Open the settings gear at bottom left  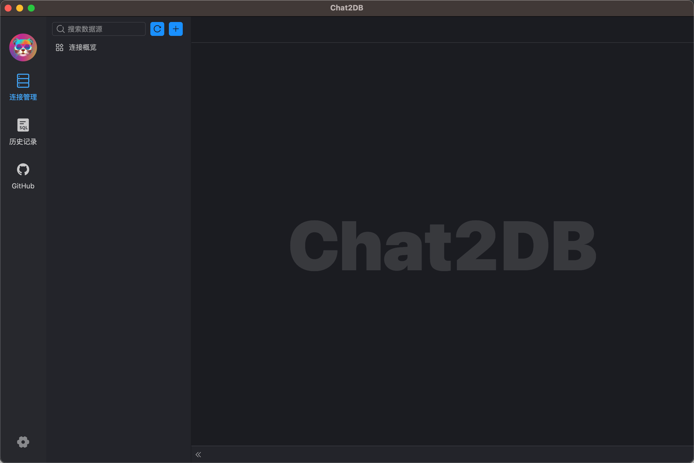23,442
